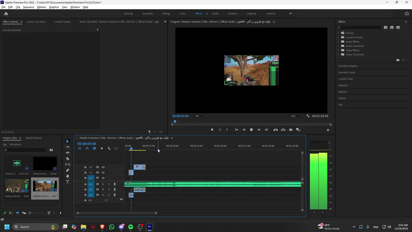Screen dimensions: 412x232
Task: Add marker in the timeline panel
Action: pos(102,149)
